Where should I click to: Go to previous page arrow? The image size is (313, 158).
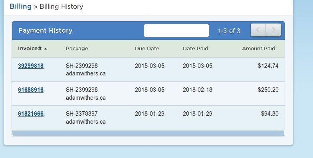tap(258, 30)
